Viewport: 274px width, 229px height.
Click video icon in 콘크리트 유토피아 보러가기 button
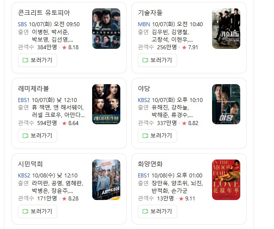point(25,60)
